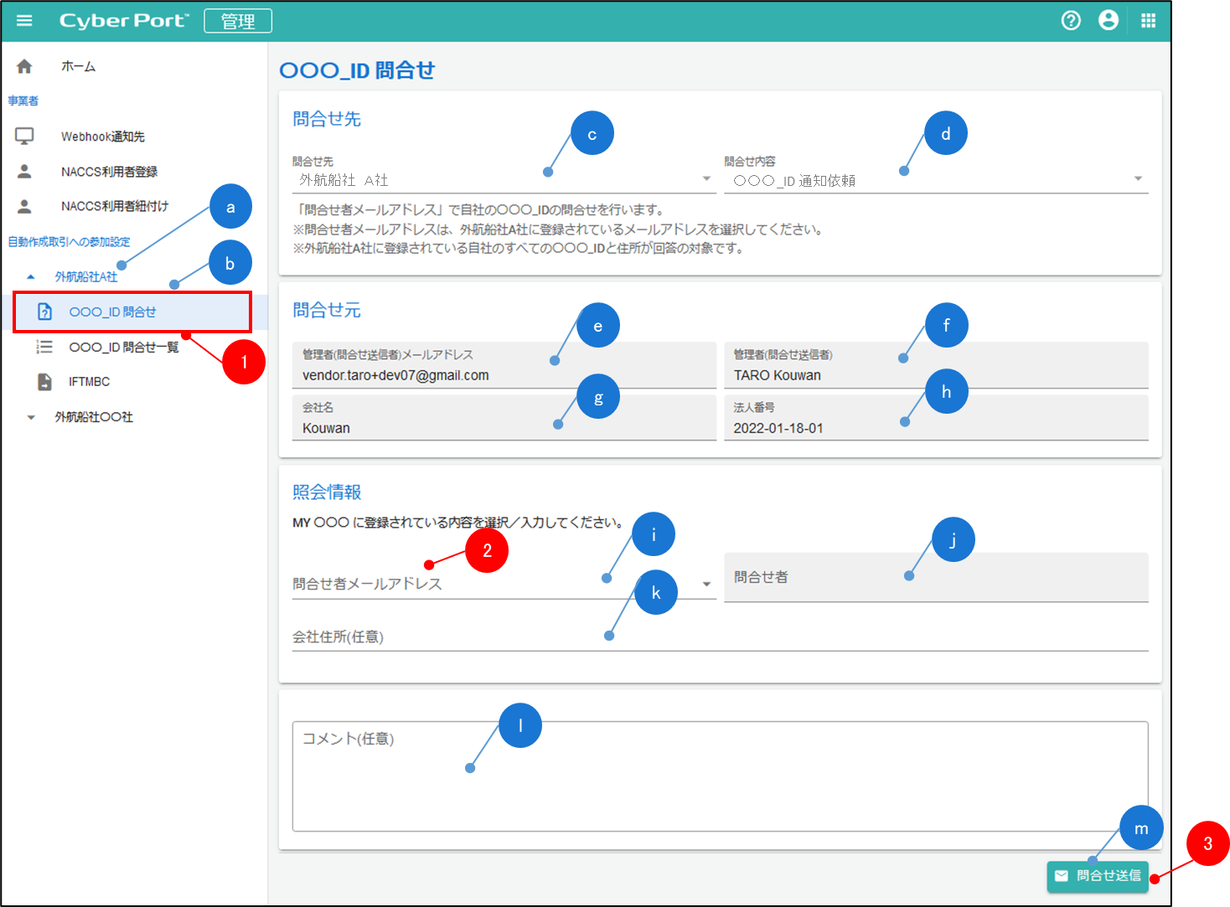Click the 会社住所(任意) input field
The image size is (1230, 907).
(x=719, y=637)
